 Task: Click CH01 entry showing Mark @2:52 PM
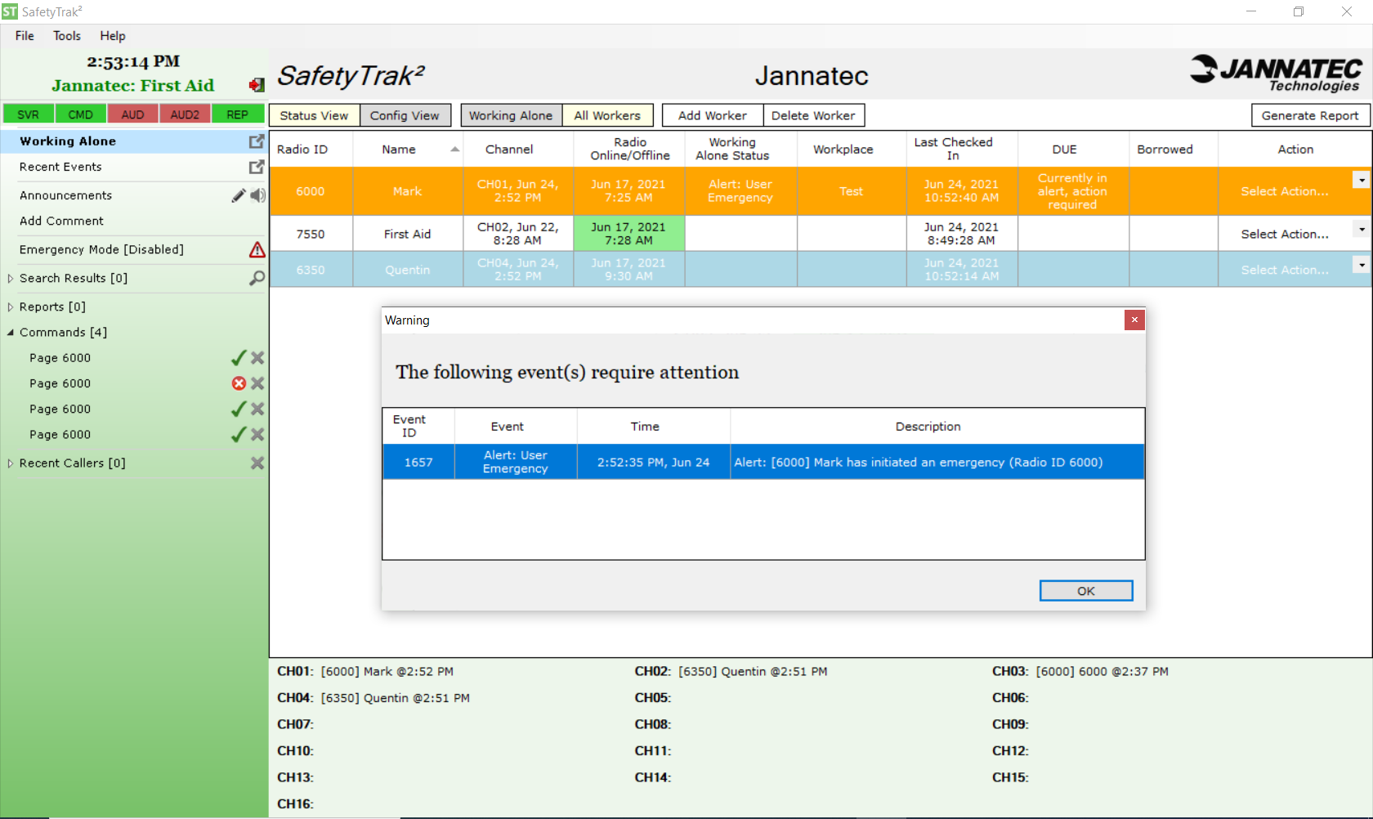365,672
